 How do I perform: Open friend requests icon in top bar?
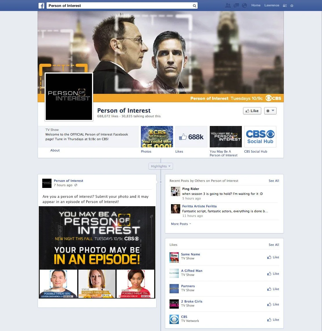point(228,6)
